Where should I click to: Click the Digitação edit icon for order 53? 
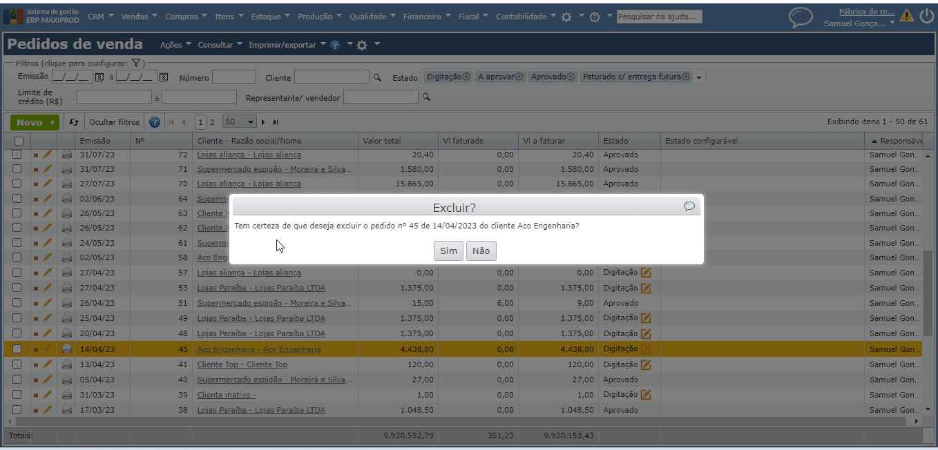coord(646,288)
